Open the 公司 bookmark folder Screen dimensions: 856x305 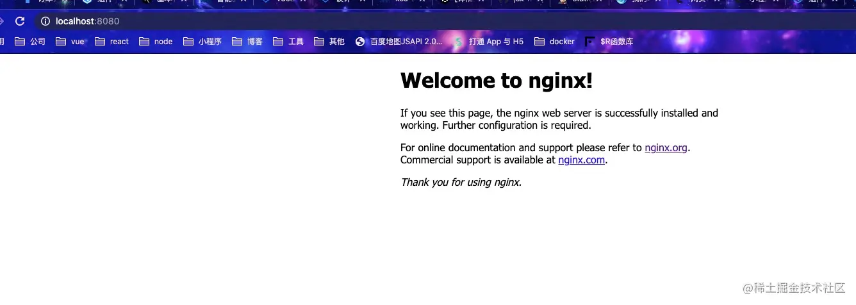click(30, 42)
